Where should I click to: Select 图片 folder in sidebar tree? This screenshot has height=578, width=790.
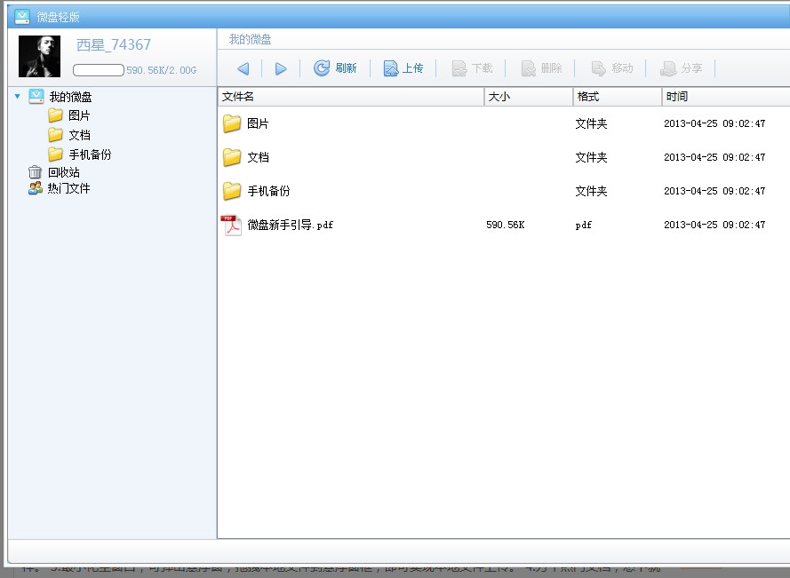tap(78, 115)
